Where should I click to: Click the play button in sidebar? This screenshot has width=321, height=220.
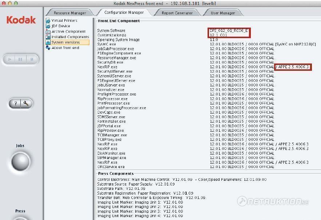pyautogui.click(x=9, y=59)
